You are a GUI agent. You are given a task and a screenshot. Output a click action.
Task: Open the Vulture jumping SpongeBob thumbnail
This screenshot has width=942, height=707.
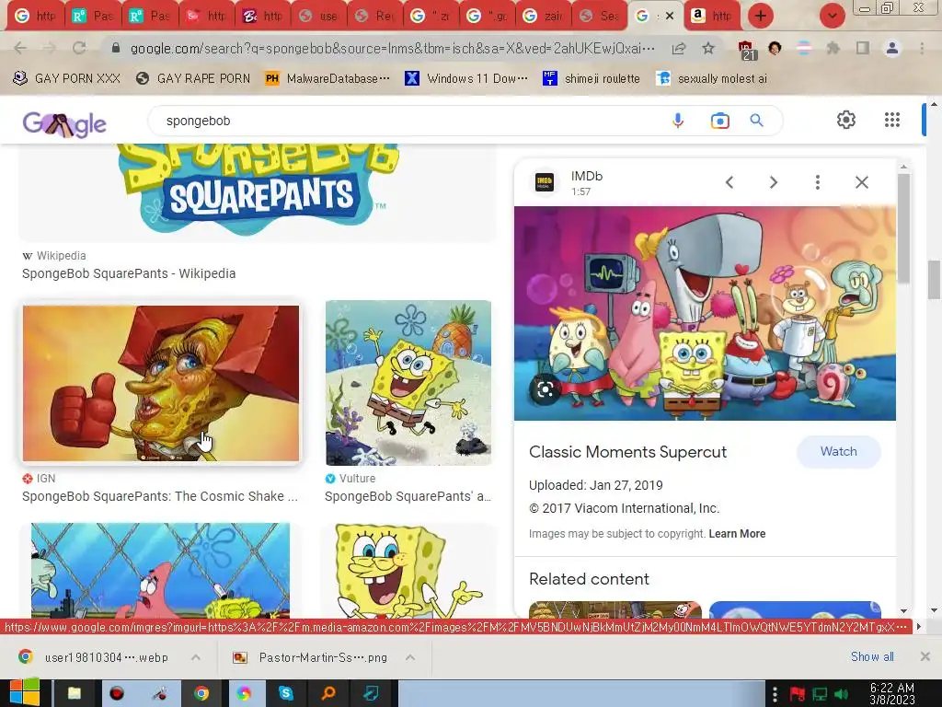pyautogui.click(x=408, y=383)
